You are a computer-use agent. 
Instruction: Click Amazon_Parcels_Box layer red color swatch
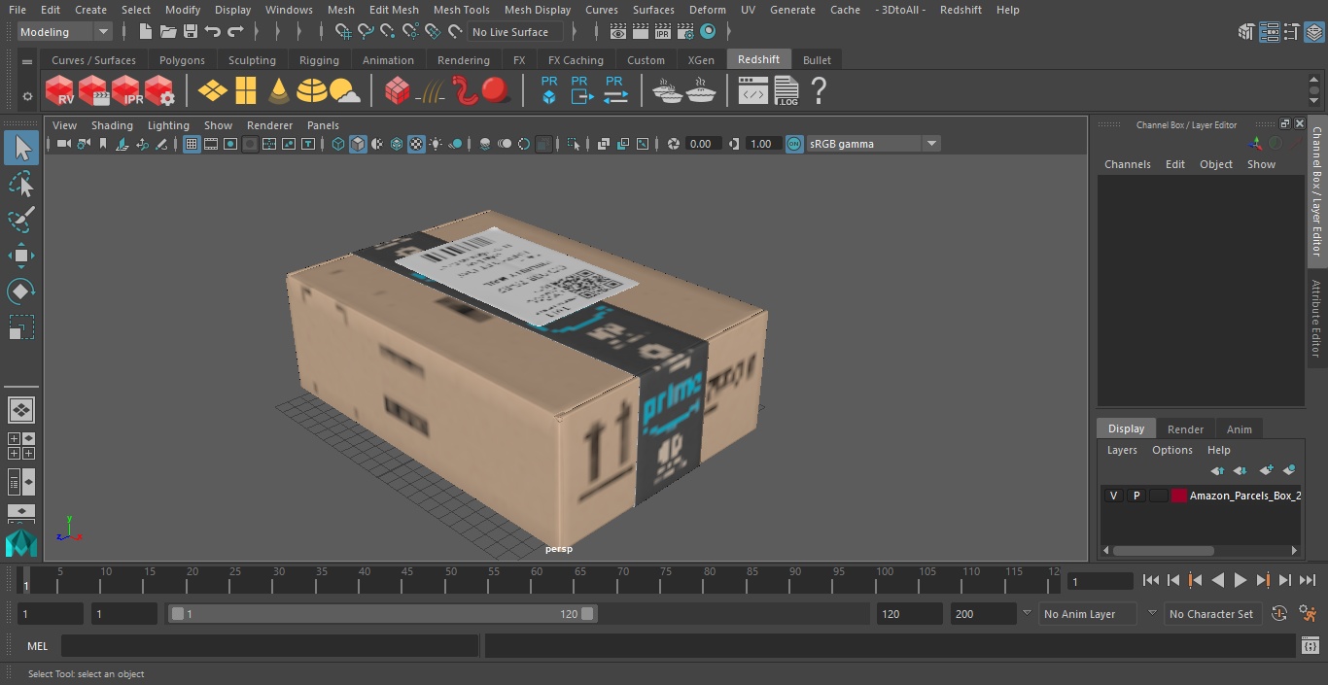tap(1179, 496)
